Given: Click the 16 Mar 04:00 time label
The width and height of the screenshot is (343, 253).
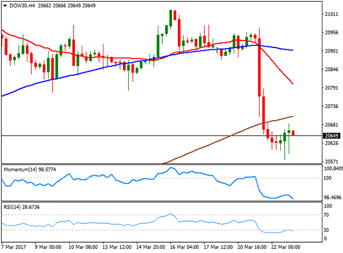Looking at the screenshot, I should pos(184,247).
